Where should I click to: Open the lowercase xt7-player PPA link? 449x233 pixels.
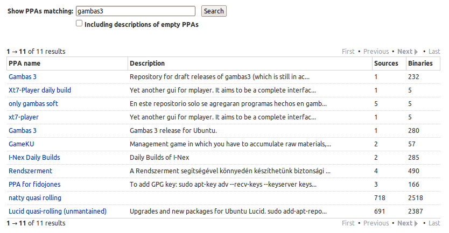(x=24, y=117)
